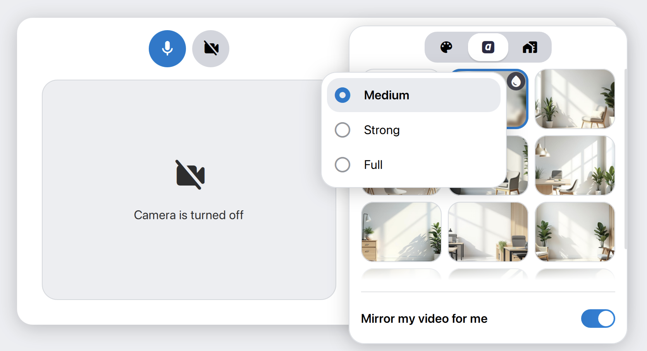647x351 pixels.
Task: Click the Camera is turned off text
Action: [189, 215]
